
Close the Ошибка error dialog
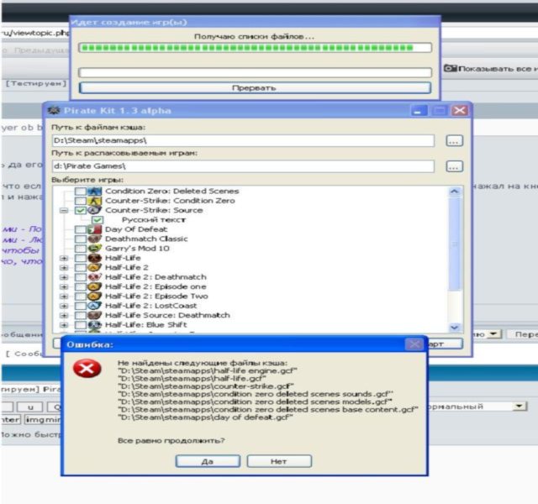414,344
